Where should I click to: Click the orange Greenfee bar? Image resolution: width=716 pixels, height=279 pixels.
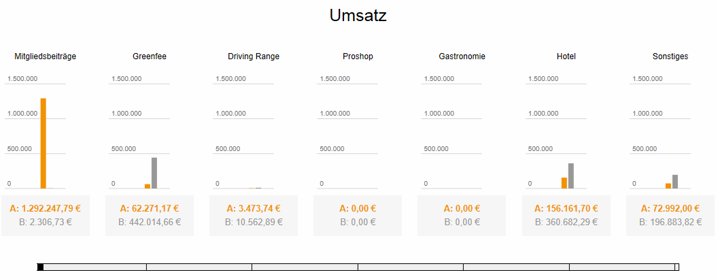(148, 186)
